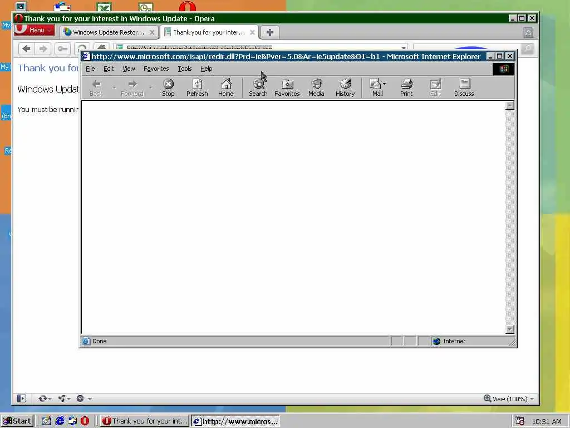Expand the Mail button dropdown arrow in IE
This screenshot has width=570, height=428.
(x=385, y=84)
